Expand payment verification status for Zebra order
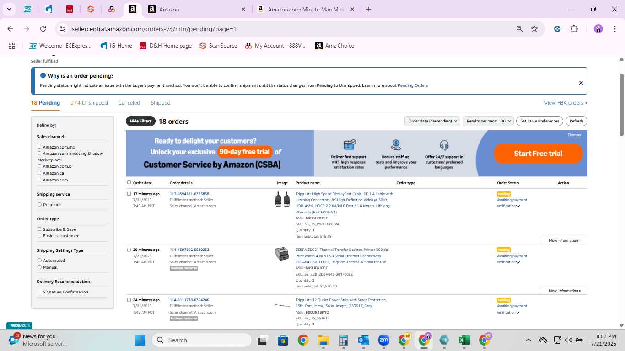Viewport: 625px width, 351px height. 518,262
